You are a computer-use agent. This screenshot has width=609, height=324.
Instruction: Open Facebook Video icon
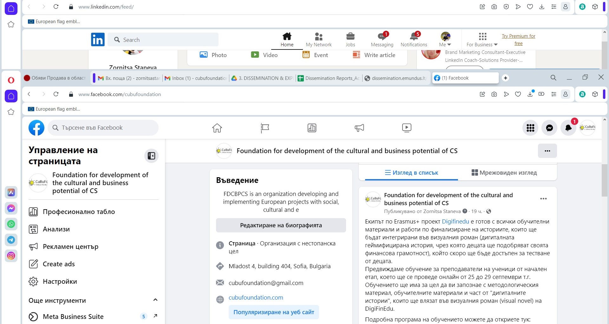click(407, 128)
